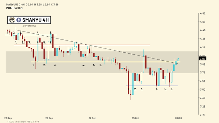219x123 pixels.
Task: Select the 29 Sep date marker
Action: (49, 118)
